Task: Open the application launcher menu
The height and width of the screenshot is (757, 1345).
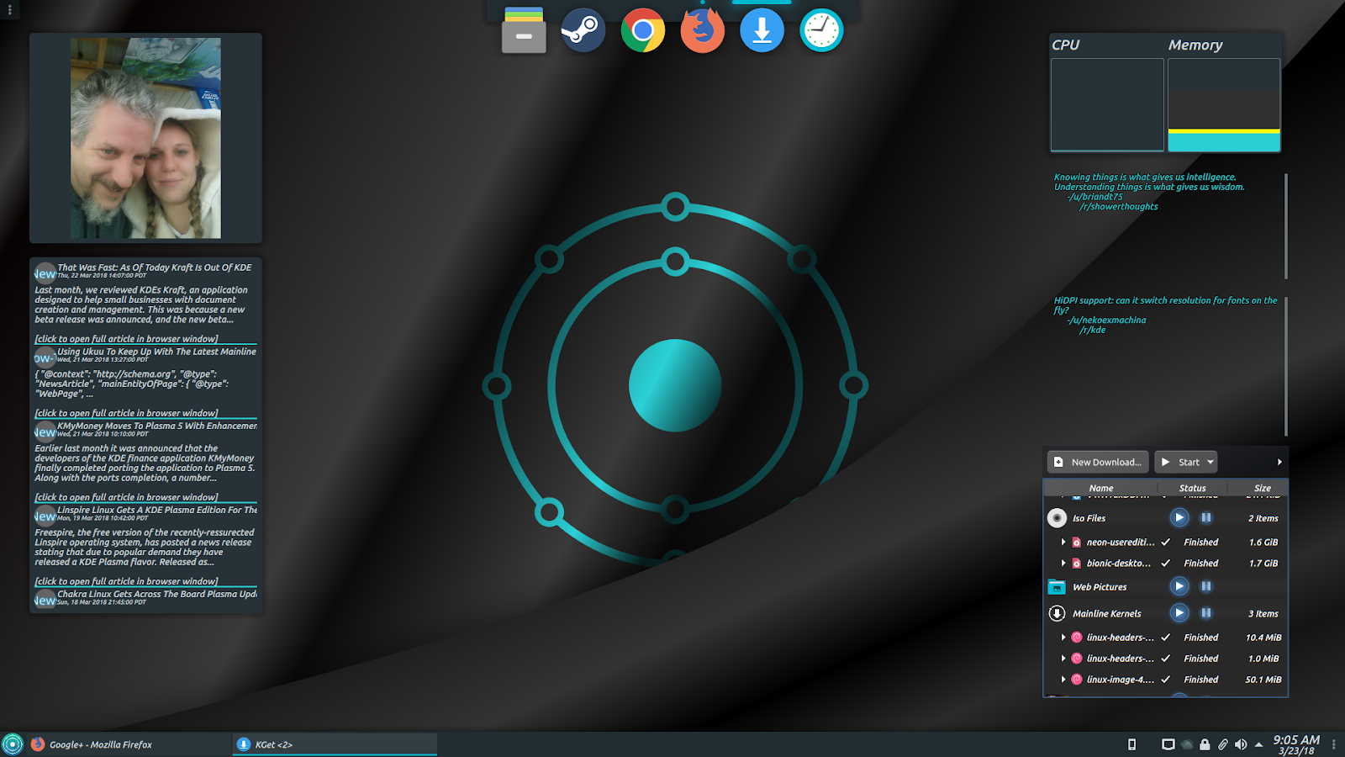Action: [x=13, y=744]
